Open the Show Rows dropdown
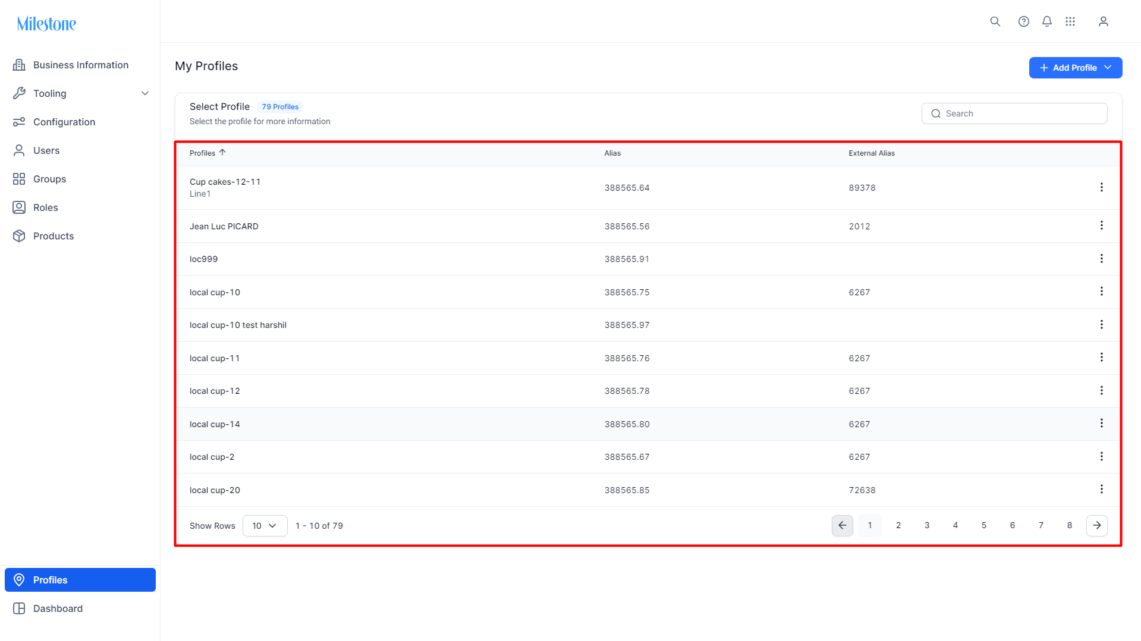The height and width of the screenshot is (641, 1141). tap(265, 526)
